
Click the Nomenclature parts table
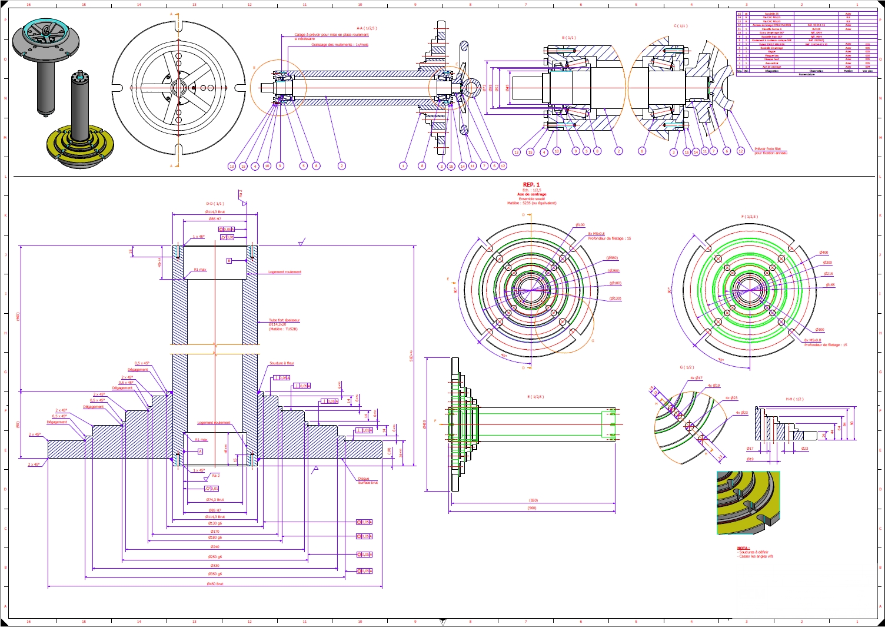807,44
